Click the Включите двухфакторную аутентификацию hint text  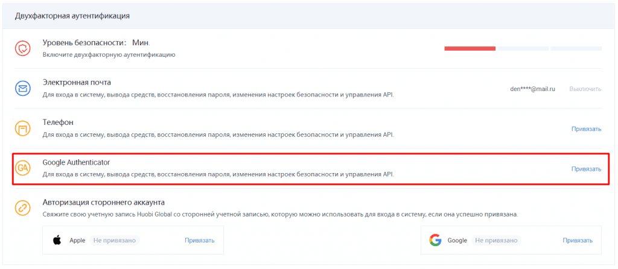(109, 55)
